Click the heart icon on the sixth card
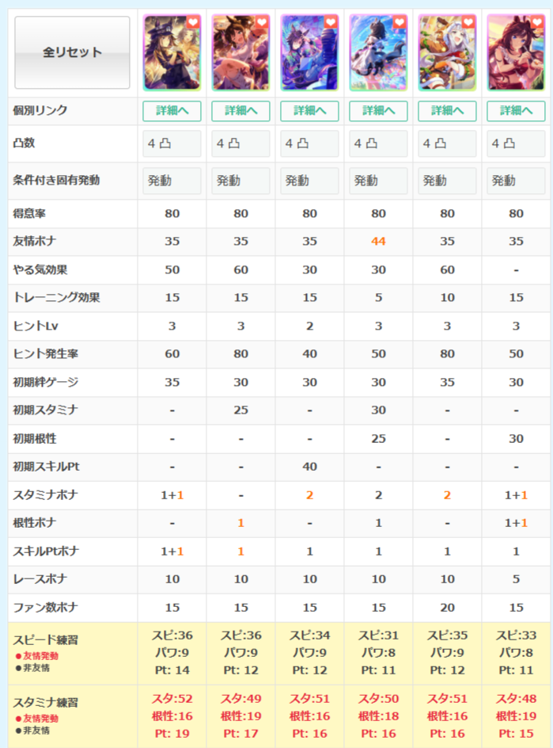Image resolution: width=553 pixels, height=748 pixels. click(x=536, y=23)
